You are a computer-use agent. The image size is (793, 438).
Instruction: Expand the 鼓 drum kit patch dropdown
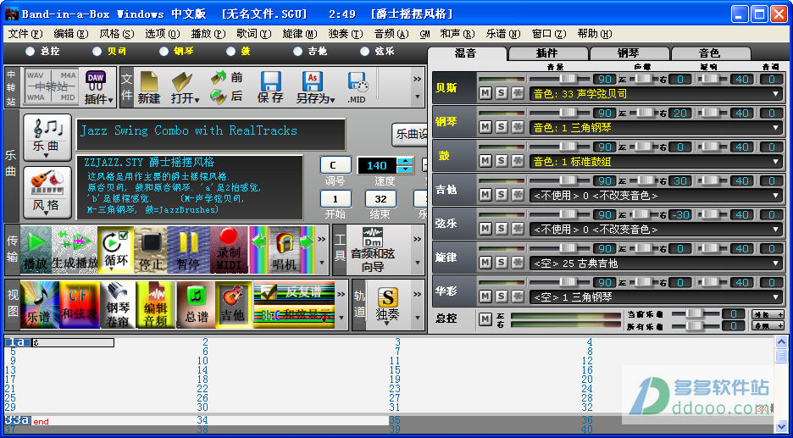click(776, 162)
